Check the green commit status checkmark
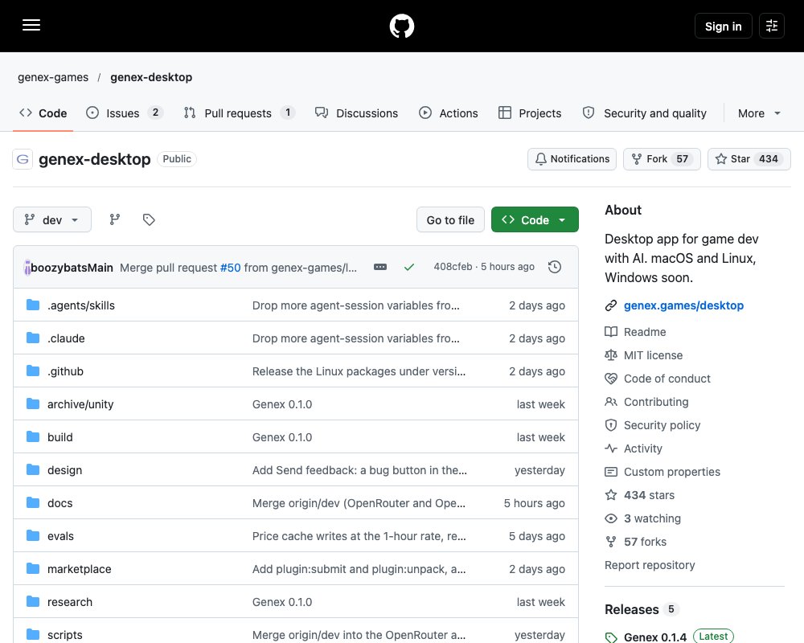804x643 pixels. (x=408, y=267)
